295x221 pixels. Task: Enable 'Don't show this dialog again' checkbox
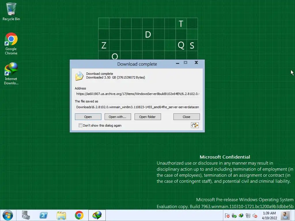81,125
